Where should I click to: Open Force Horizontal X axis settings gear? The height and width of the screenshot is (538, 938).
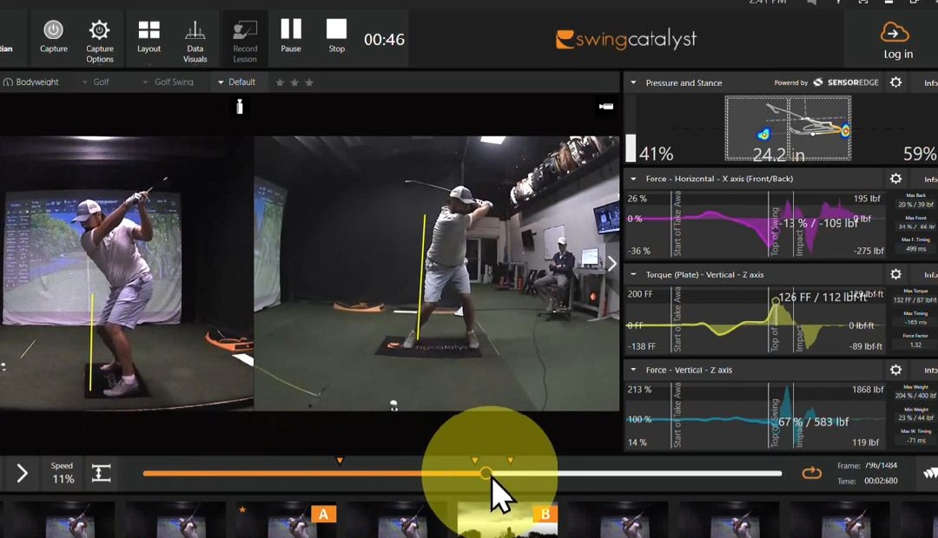point(895,179)
